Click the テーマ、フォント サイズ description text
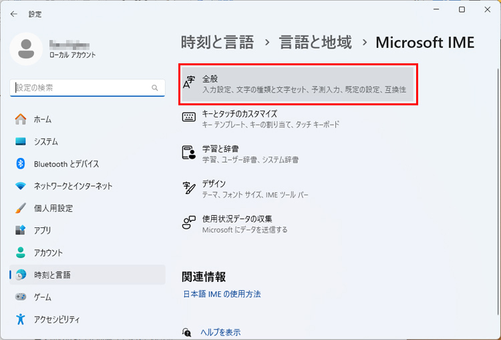Screen dimensions: 501x340 click(255, 195)
